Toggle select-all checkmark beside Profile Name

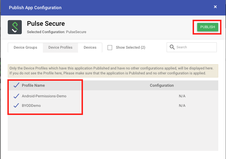click(16, 85)
